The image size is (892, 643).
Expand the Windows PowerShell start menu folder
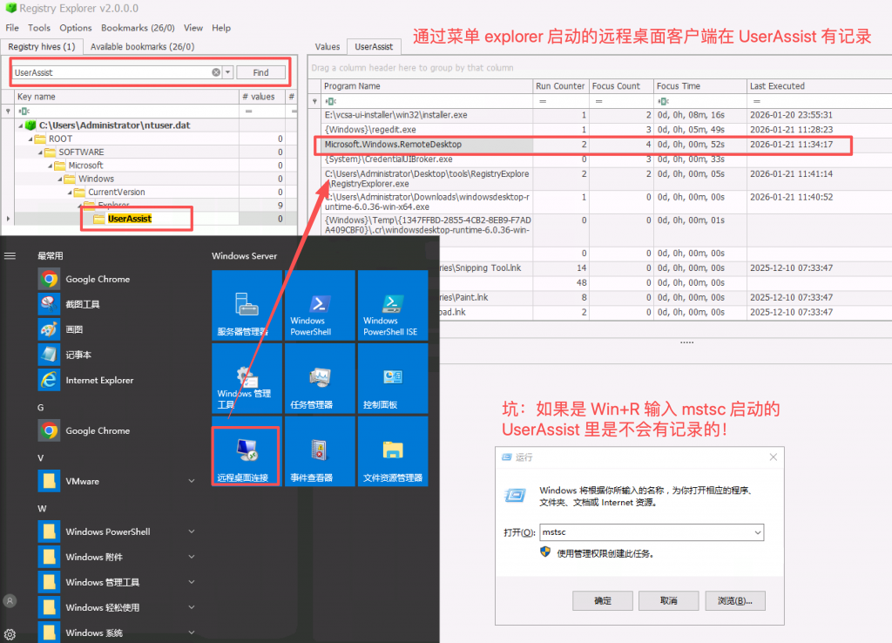[x=191, y=531]
